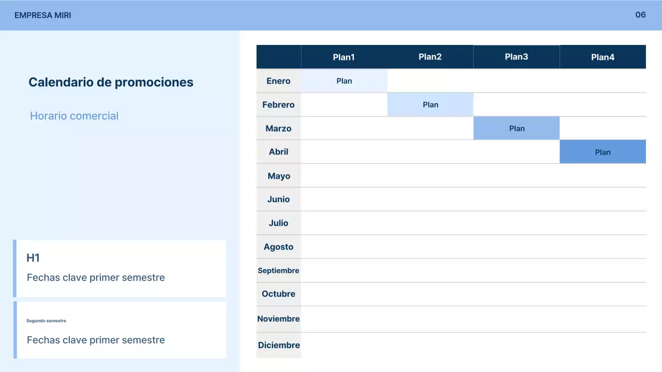Click the Segundo semestre card
The image size is (662, 372).
coord(120,330)
